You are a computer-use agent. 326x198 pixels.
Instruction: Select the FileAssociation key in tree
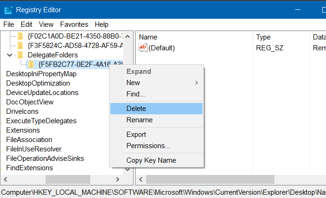point(29,140)
